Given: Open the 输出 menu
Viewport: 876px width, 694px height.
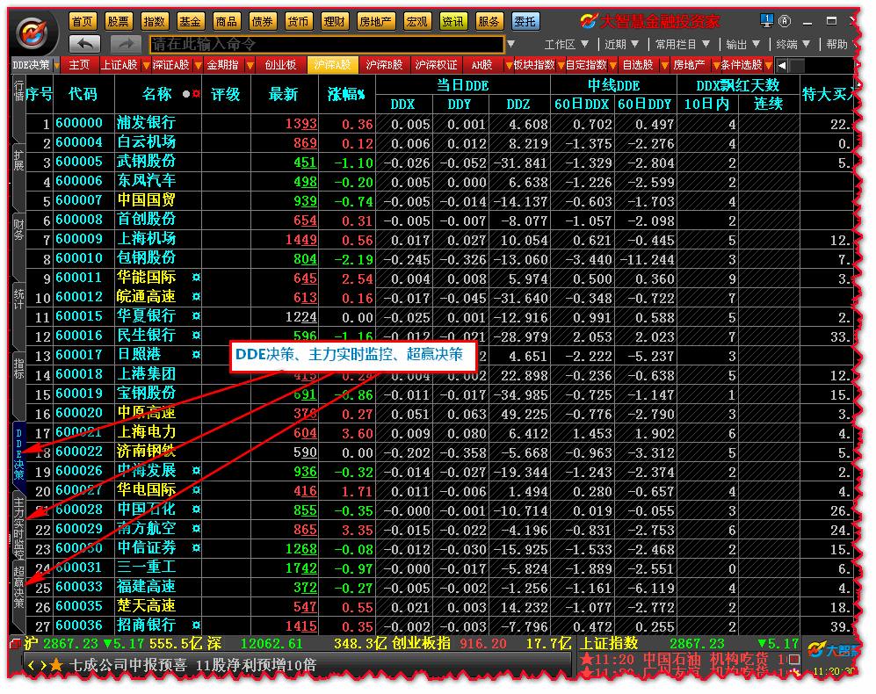Looking at the screenshot, I should pos(743,44).
